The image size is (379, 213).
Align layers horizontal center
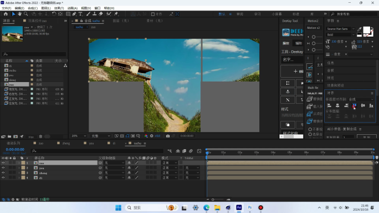(337, 105)
